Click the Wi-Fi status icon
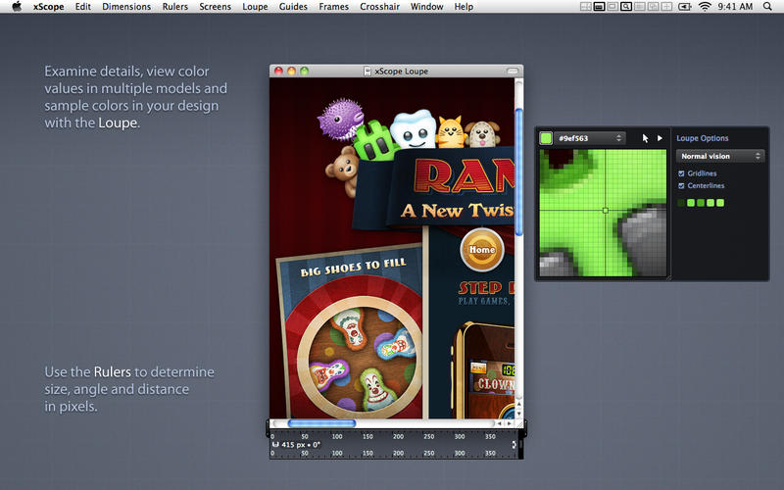The height and width of the screenshot is (490, 784). coord(704,7)
